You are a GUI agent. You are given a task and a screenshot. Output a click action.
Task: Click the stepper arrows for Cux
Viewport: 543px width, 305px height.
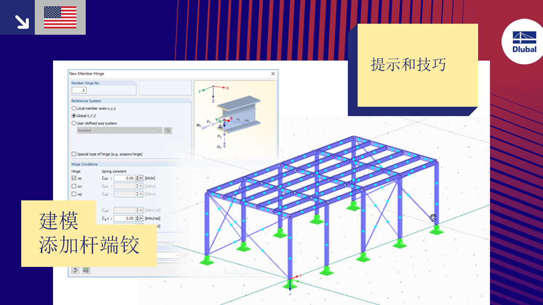(x=137, y=178)
